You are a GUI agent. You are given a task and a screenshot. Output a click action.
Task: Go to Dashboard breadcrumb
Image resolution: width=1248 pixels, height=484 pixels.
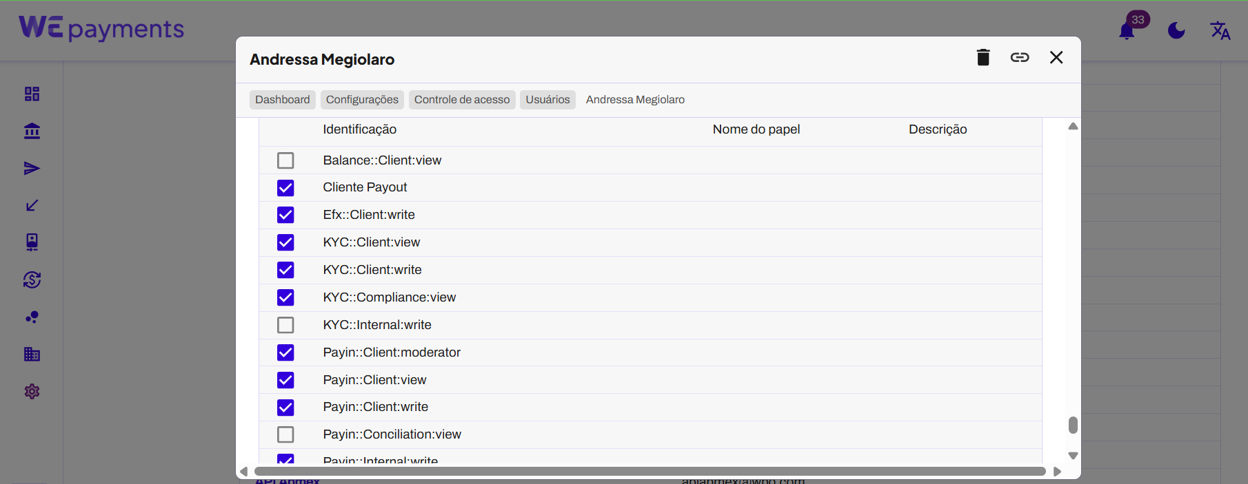point(283,100)
